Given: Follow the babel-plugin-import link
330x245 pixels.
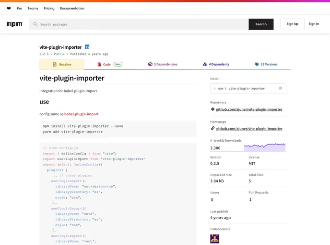Looking at the screenshot, I should tap(82, 114).
